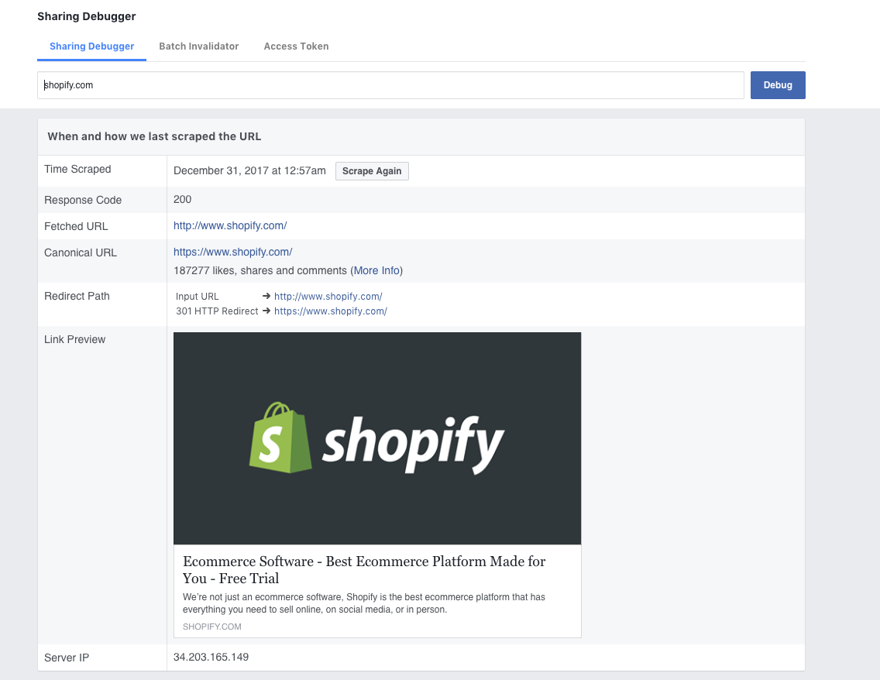Click the 'When and how we last scraped' heading
Image resolution: width=880 pixels, height=680 pixels.
click(x=154, y=136)
